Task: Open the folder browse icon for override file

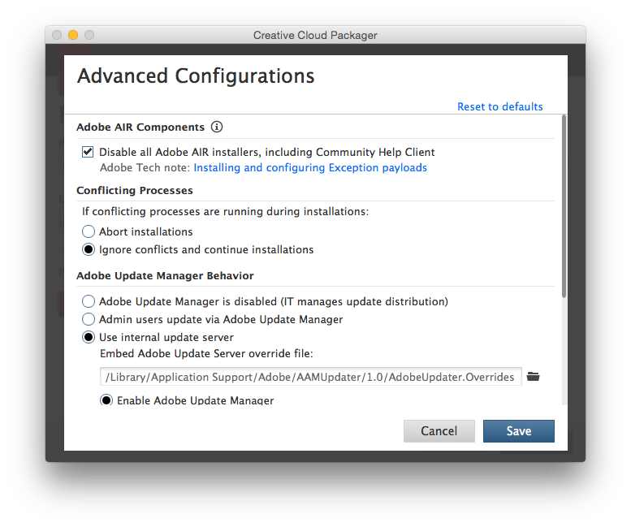Action: [x=534, y=377]
